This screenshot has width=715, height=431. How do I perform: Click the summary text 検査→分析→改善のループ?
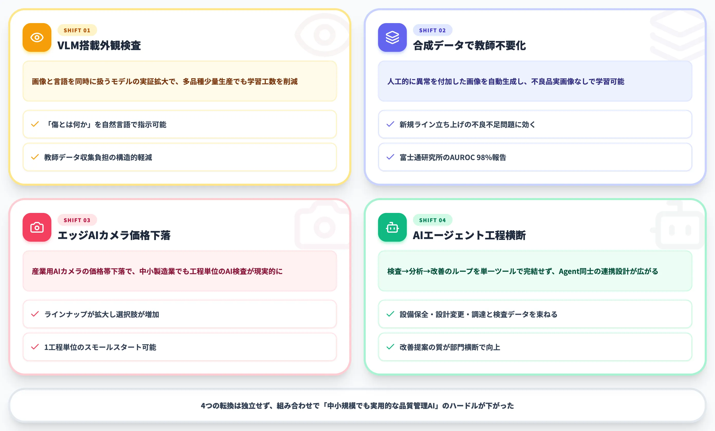522,271
